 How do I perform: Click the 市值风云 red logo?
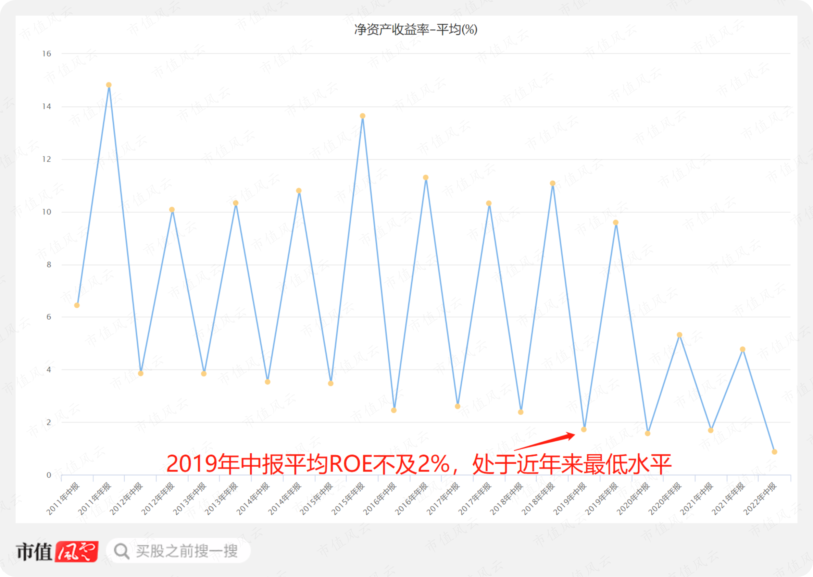(x=57, y=551)
